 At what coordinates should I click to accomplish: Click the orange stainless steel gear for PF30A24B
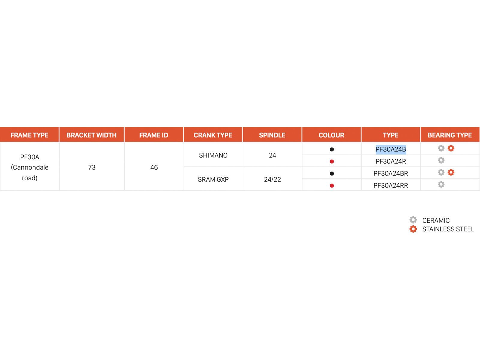point(451,148)
